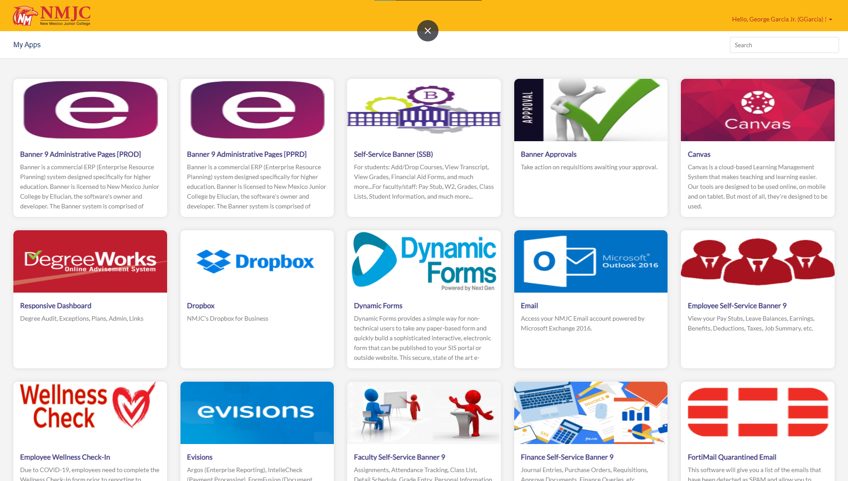
Task: Open the Canvas title link
Action: [699, 154]
